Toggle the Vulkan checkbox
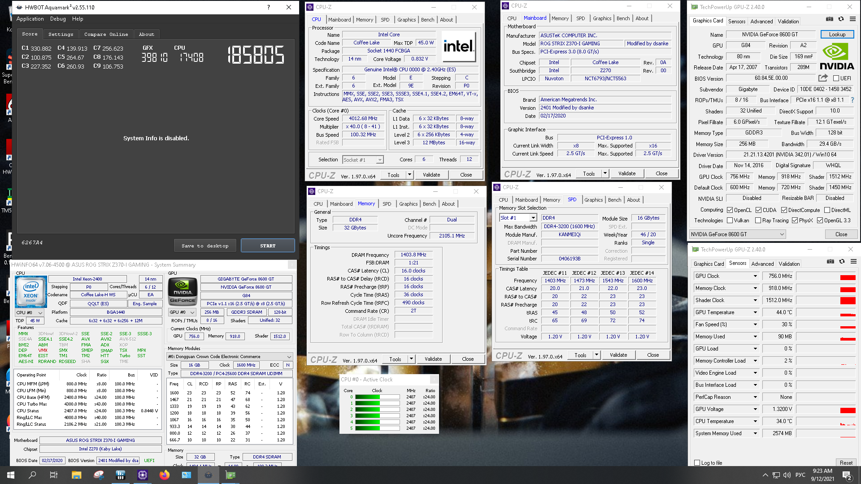Image resolution: width=861 pixels, height=484 pixels. coord(730,220)
